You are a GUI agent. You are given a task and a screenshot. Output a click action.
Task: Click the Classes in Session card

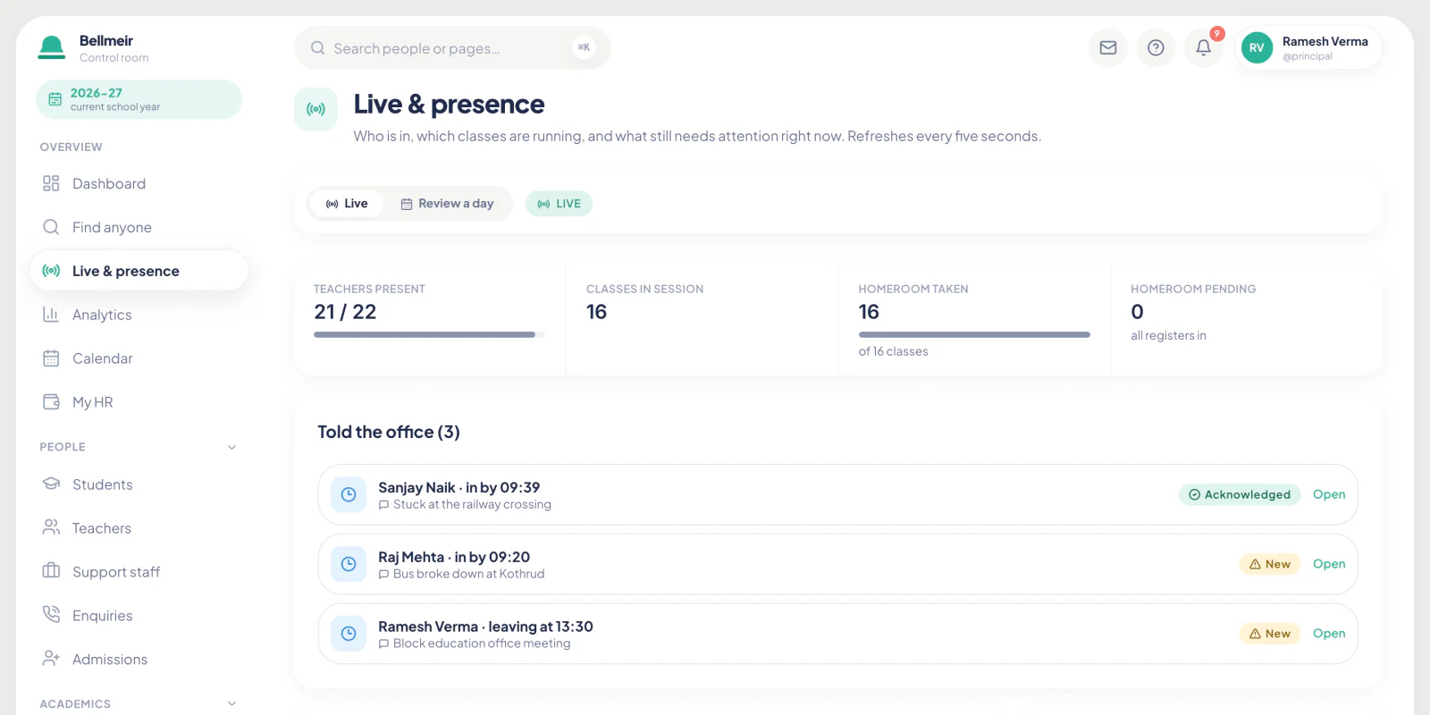tap(702, 319)
